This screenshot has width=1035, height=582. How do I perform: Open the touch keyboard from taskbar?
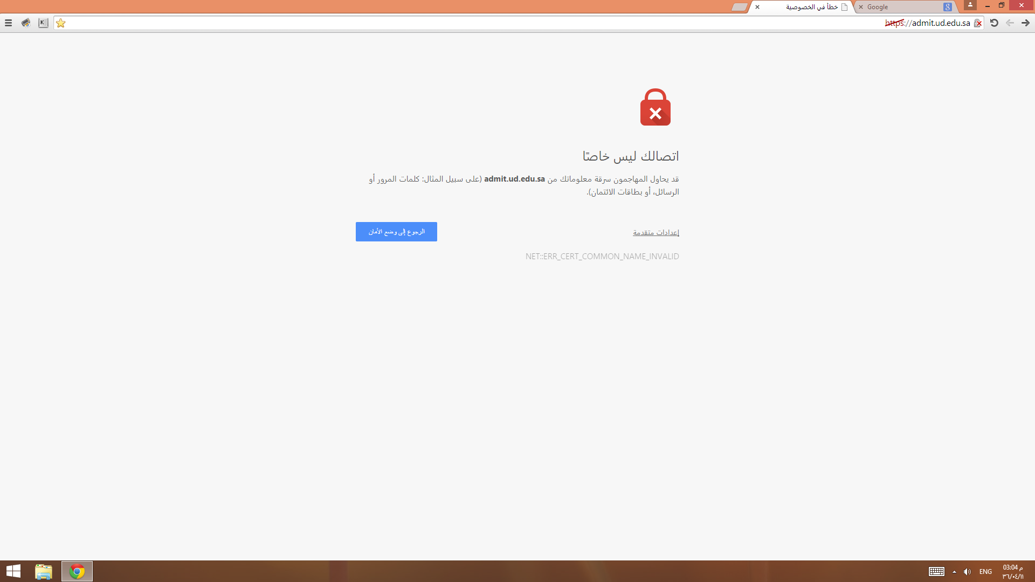tap(936, 572)
